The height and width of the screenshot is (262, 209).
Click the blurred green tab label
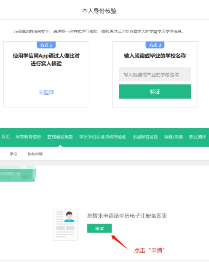[18, 174]
